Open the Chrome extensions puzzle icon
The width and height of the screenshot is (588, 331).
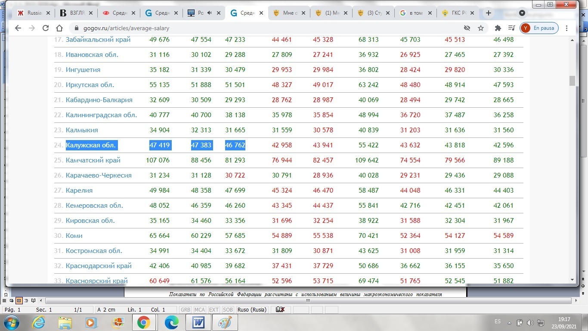(498, 28)
